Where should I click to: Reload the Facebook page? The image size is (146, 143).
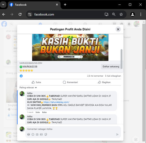(x=20, y=14)
